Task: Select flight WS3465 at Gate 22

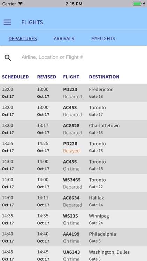Action: coord(73,183)
